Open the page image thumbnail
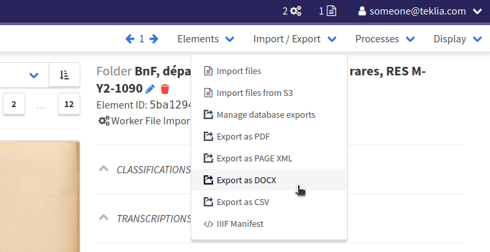The image size is (490, 252). [x=40, y=196]
